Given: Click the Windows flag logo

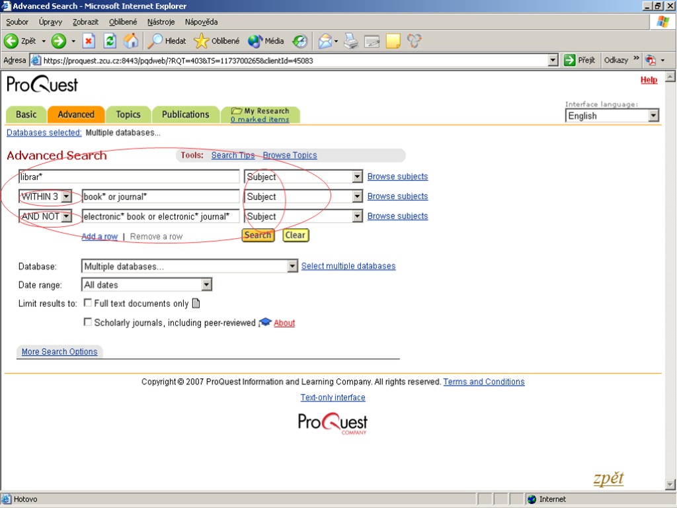Looking at the screenshot, I should point(662,22).
